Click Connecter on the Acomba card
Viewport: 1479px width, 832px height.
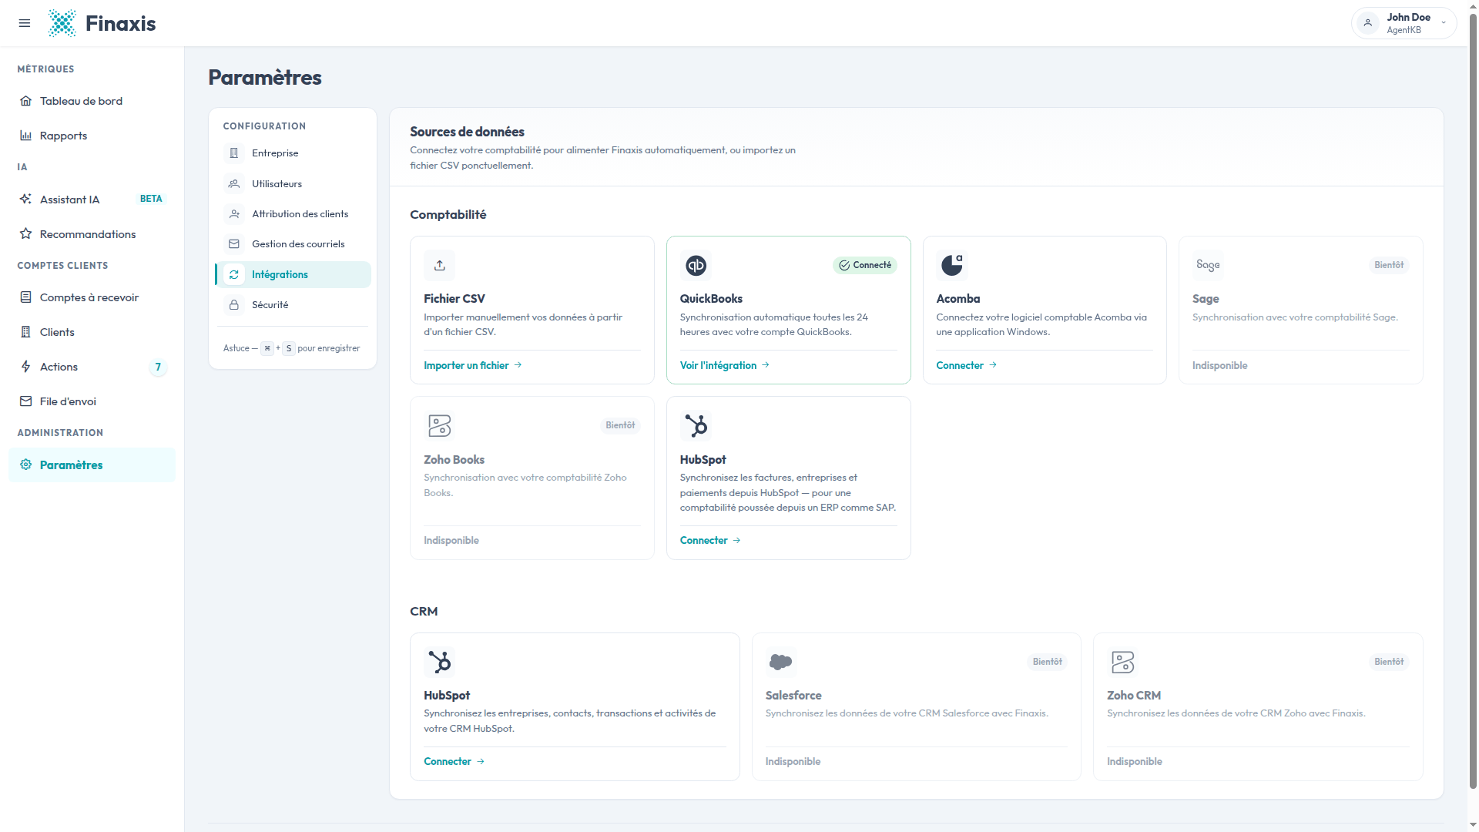click(x=966, y=365)
